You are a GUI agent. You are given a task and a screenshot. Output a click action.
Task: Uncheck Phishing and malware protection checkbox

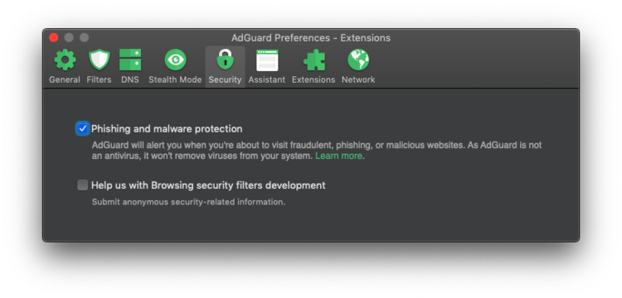tap(82, 128)
